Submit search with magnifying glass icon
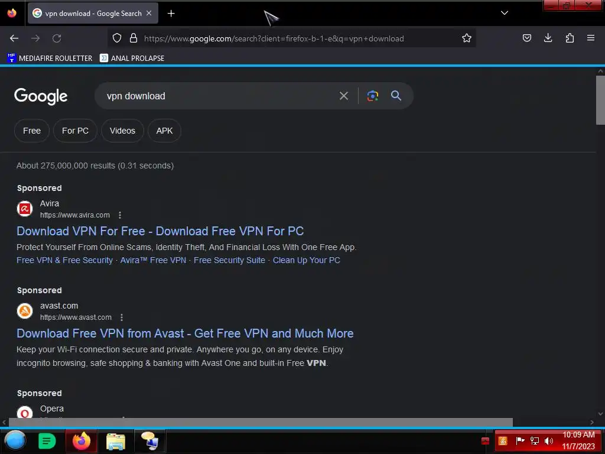Screen dimensions: 605x454 coord(396,96)
